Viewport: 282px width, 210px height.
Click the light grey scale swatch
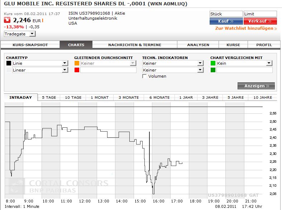9,70
